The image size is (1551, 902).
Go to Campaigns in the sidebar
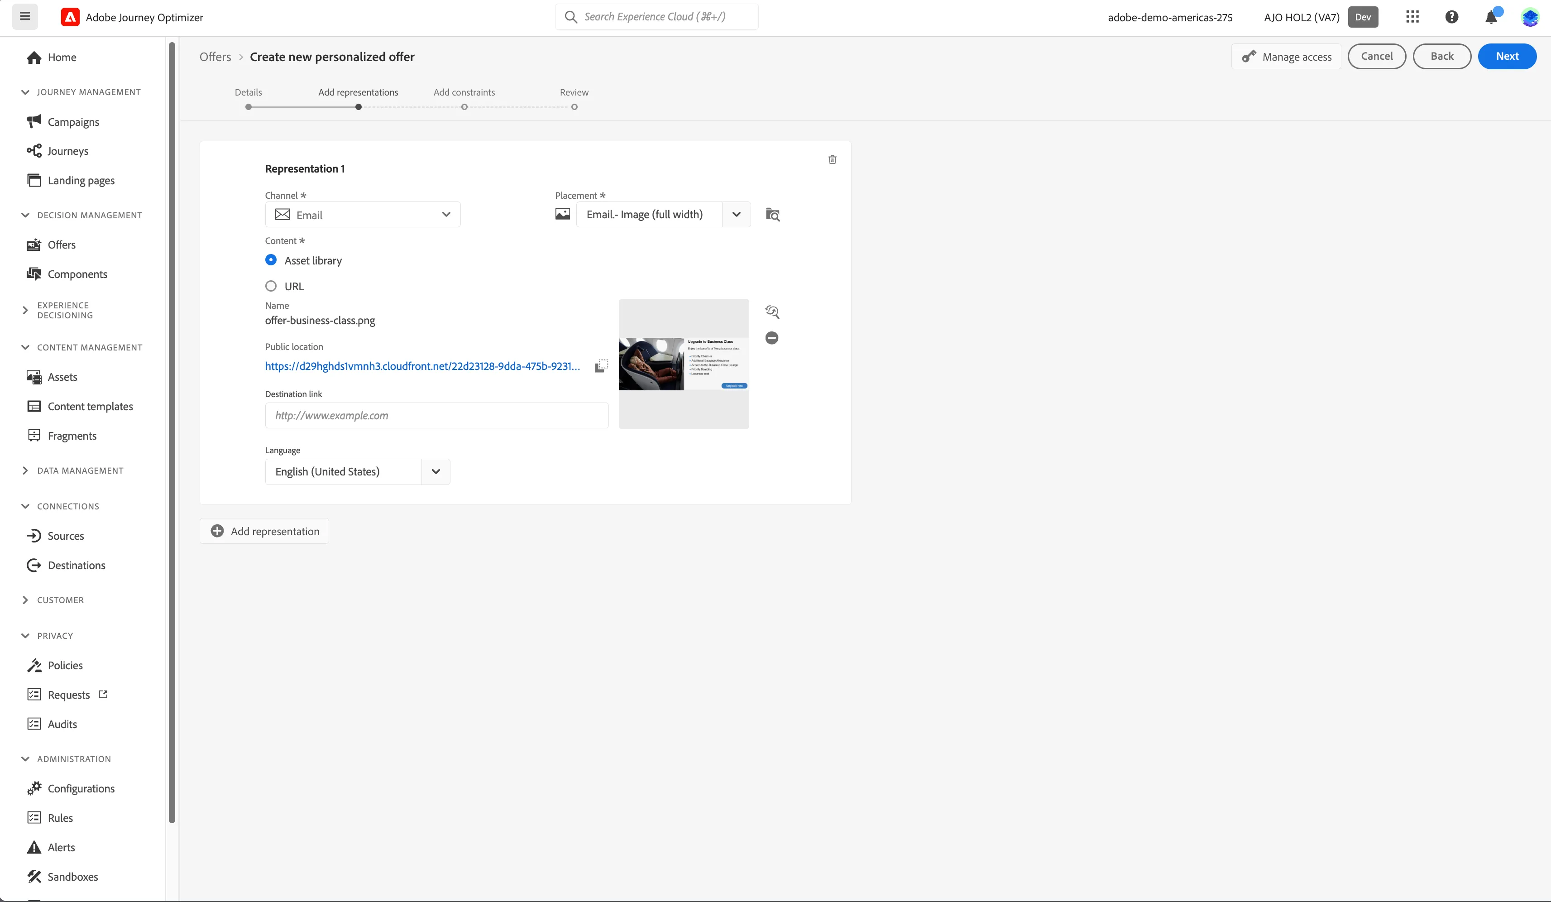(x=73, y=122)
